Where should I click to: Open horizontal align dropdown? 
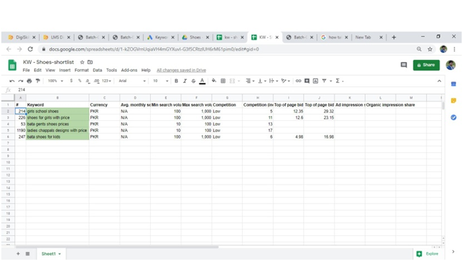point(250,81)
